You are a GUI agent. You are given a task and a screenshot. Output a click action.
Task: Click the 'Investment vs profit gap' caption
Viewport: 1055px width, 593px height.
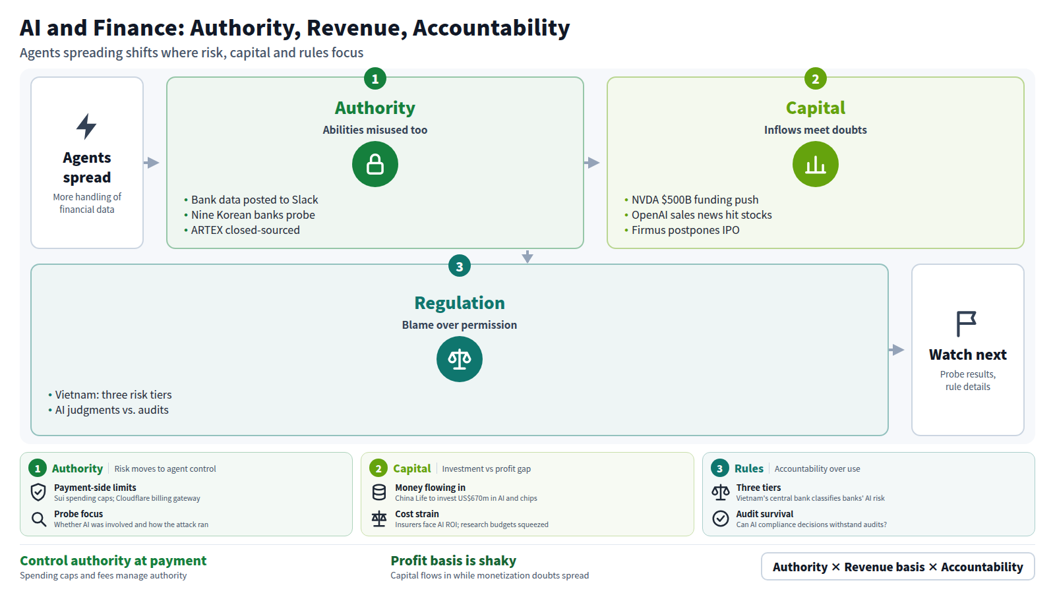pyautogui.click(x=486, y=469)
